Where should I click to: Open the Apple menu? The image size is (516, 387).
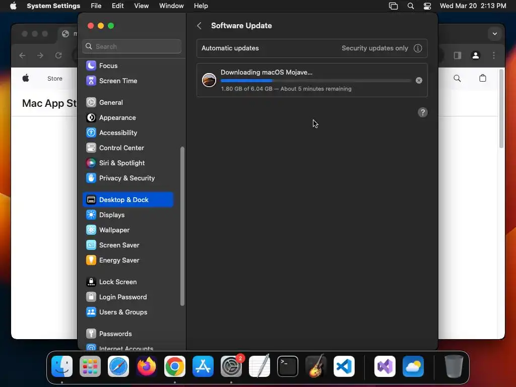point(13,6)
